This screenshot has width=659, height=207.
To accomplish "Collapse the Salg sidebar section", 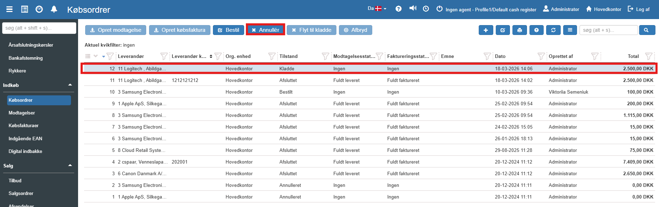I will click(x=70, y=165).
